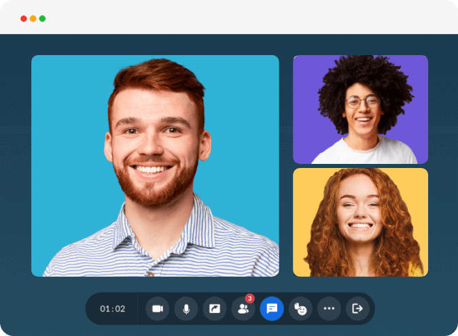The width and height of the screenshot is (458, 336).
Task: Open the chat panel
Action: [272, 309]
